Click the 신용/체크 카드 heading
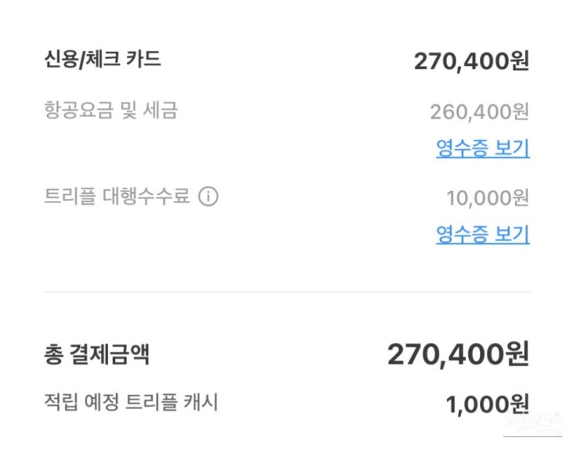This screenshot has height=449, width=574. coord(103,60)
